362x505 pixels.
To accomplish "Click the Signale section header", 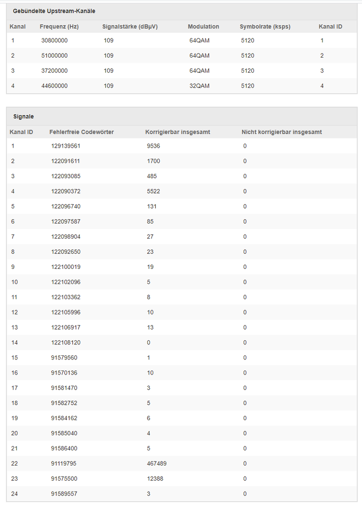I will (23, 116).
